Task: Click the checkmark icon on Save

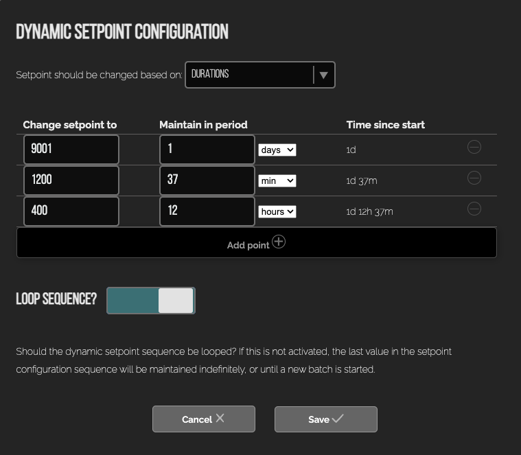Action: click(x=338, y=418)
